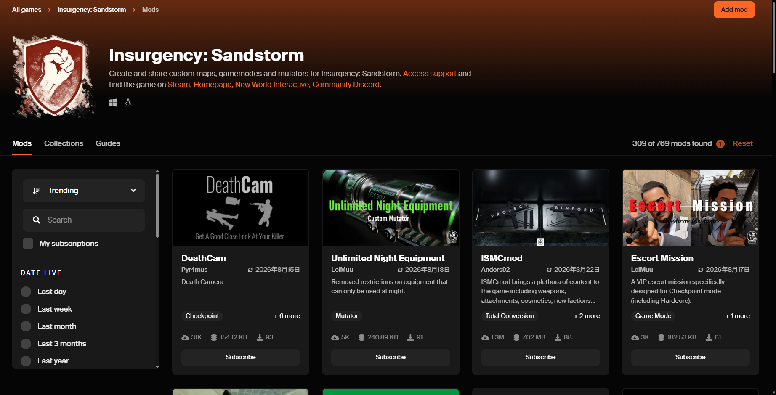The image size is (776, 395).
Task: Open the Trending sort dropdown
Action: [x=84, y=191]
